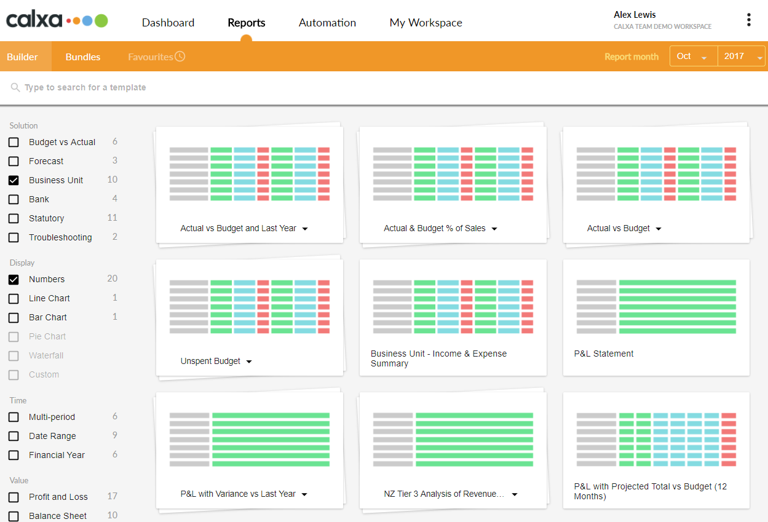Open the Oct report month dropdown
This screenshot has width=768, height=522.
pyautogui.click(x=694, y=56)
